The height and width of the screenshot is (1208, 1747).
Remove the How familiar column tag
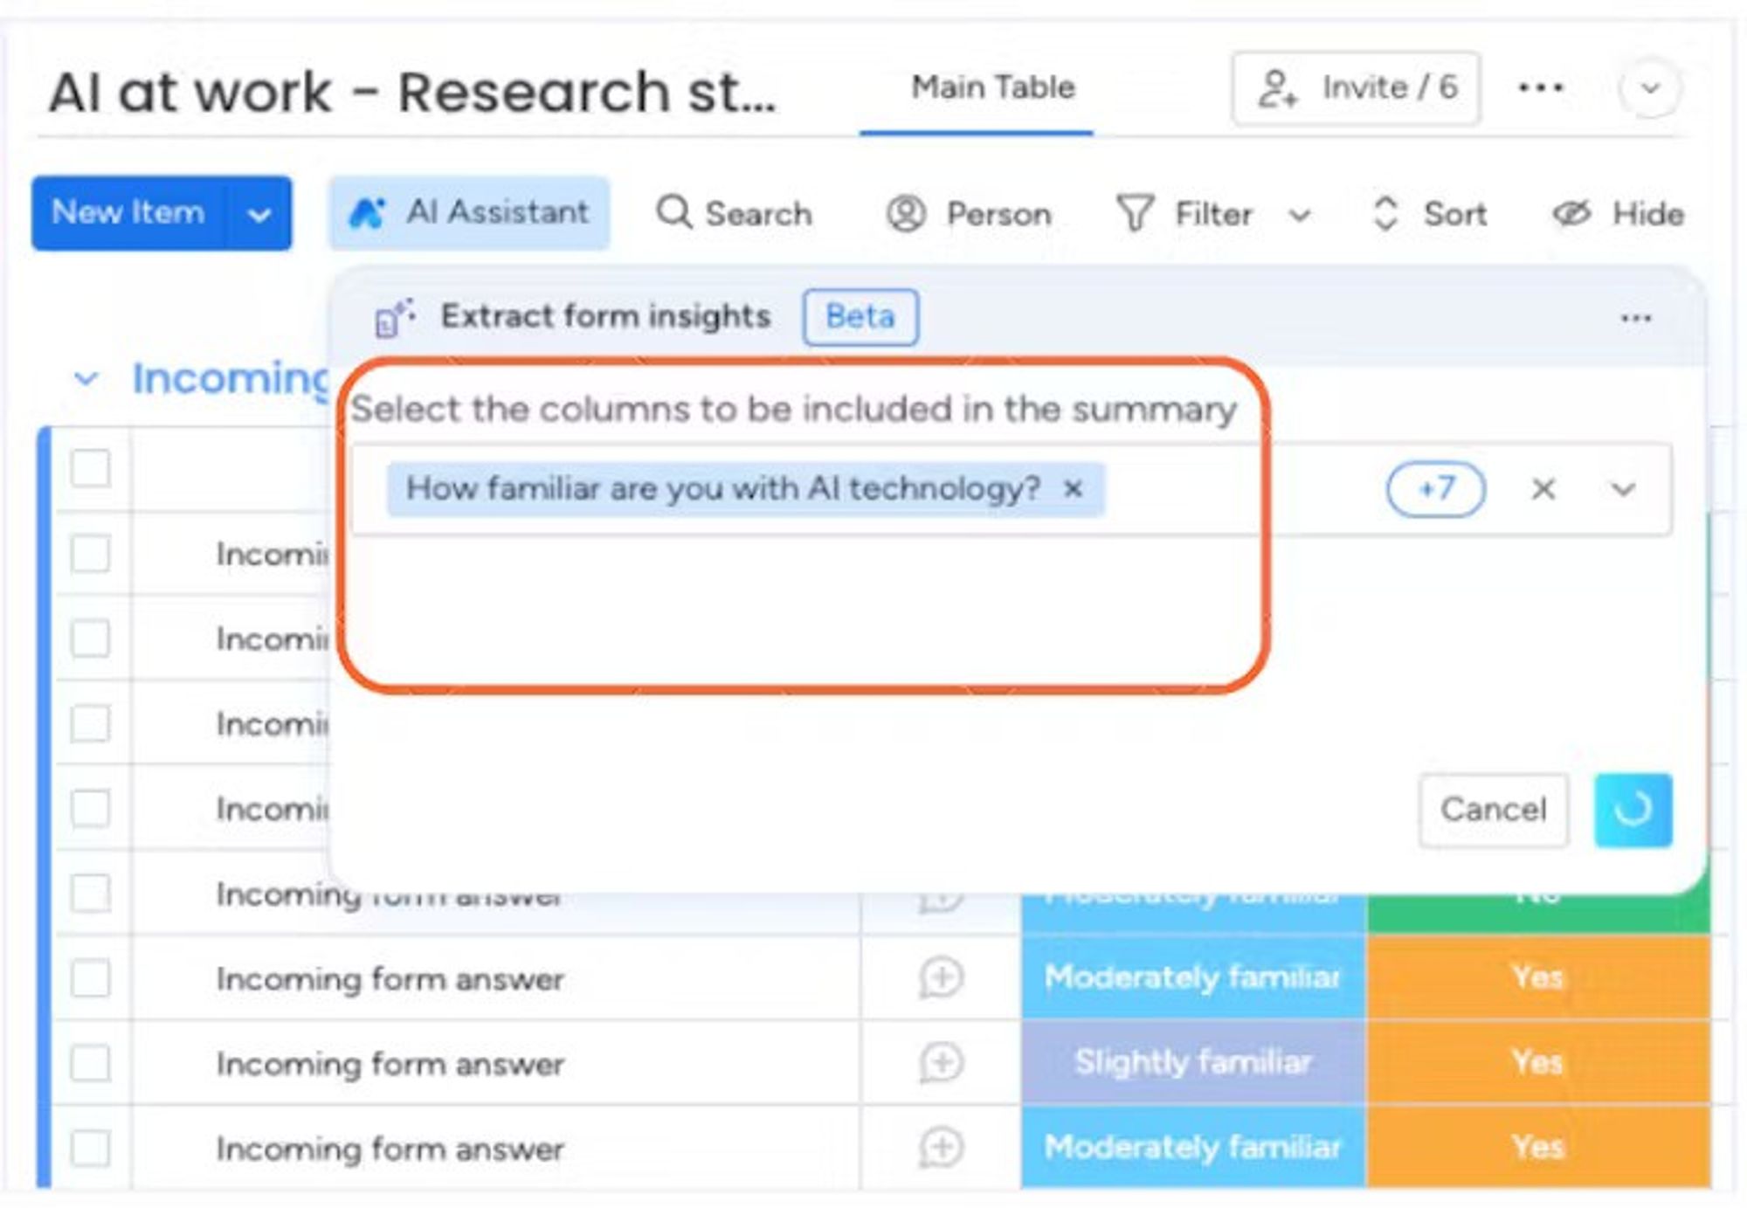1074,488
